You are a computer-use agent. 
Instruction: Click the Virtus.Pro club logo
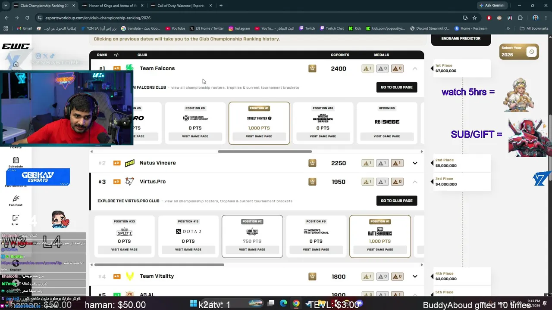[130, 182]
